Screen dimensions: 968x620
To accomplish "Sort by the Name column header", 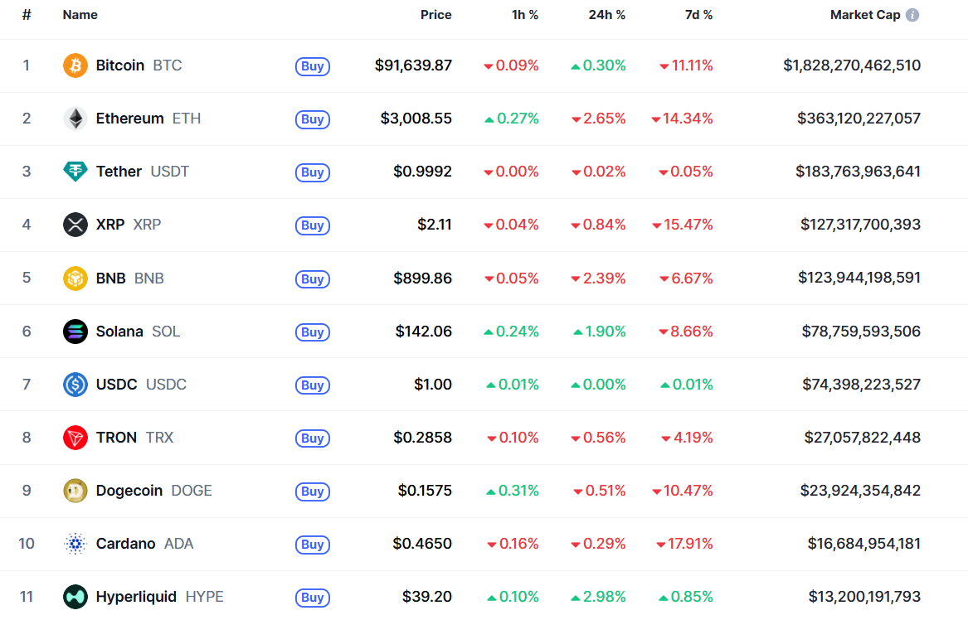I will pyautogui.click(x=80, y=15).
